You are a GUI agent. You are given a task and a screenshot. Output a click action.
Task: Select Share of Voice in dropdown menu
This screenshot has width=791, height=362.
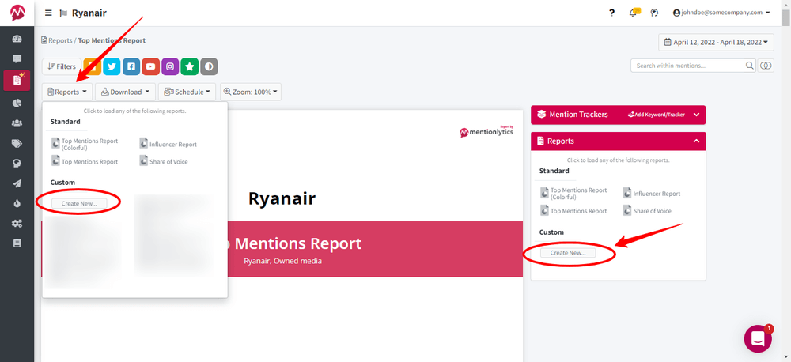(x=164, y=162)
